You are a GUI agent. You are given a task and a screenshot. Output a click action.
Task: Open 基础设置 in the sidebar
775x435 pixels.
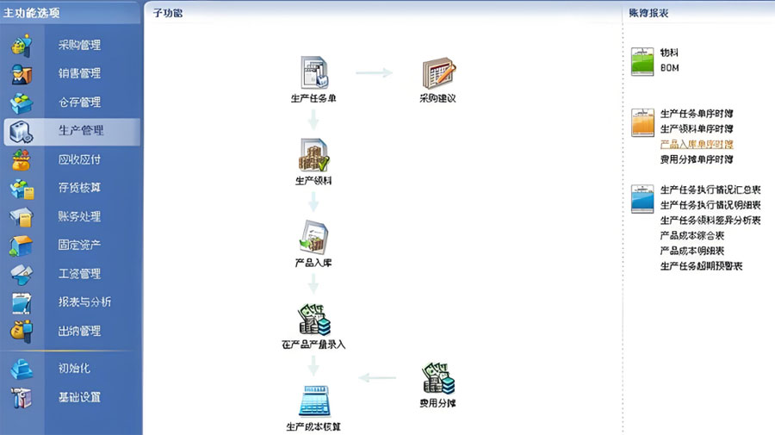(79, 397)
